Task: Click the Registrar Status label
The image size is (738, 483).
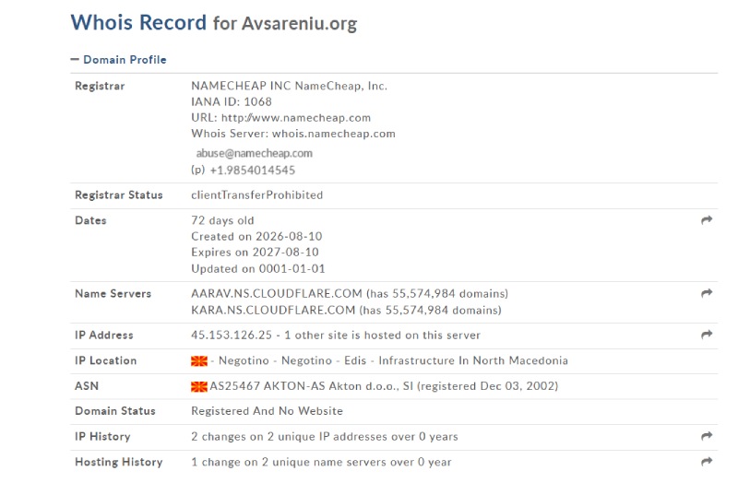Action: point(119,194)
